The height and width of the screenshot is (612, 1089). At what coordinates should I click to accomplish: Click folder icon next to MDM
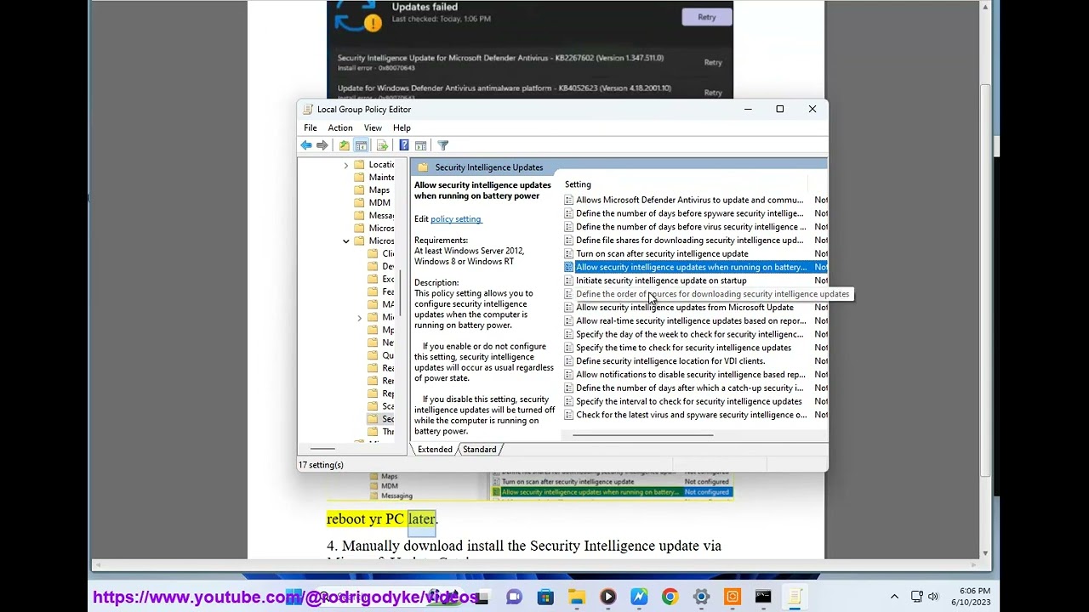(360, 203)
